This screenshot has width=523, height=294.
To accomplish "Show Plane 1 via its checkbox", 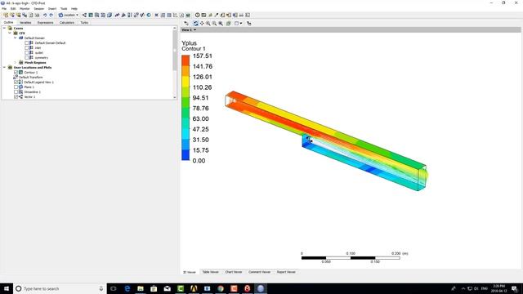I will point(16,87).
